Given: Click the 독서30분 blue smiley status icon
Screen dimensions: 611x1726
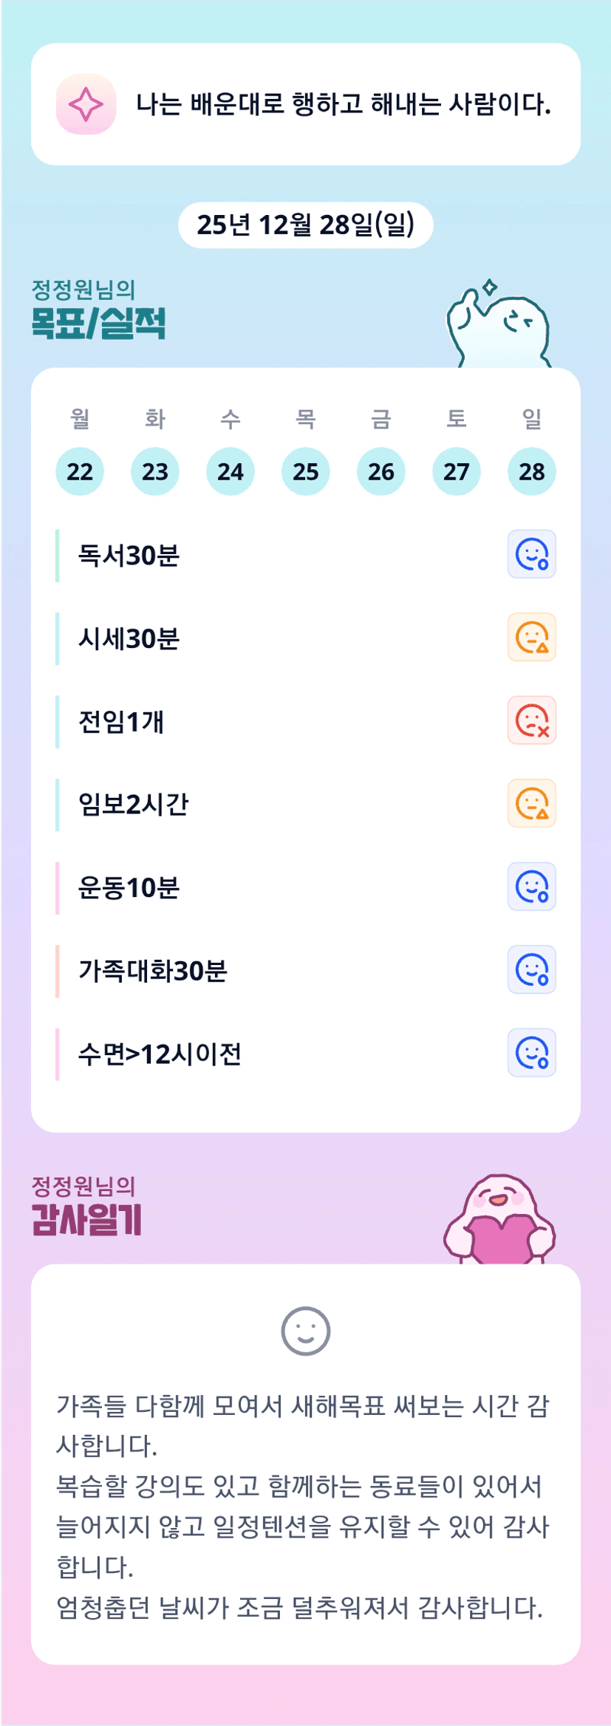Looking at the screenshot, I should (x=531, y=554).
